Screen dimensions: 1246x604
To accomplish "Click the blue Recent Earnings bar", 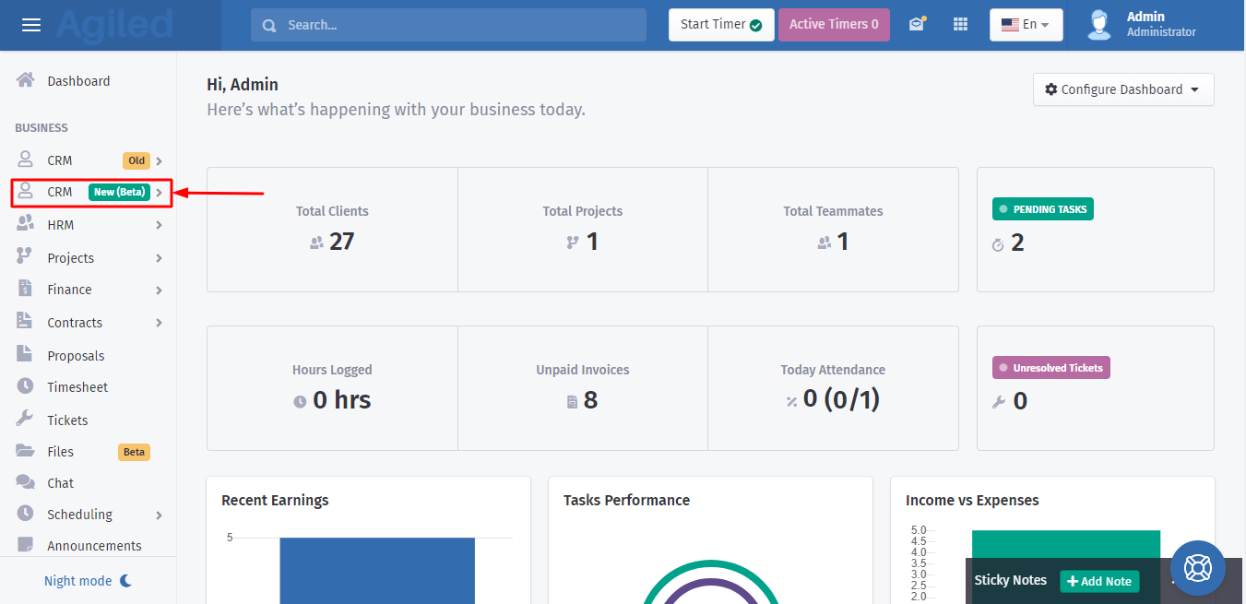I will [x=377, y=570].
